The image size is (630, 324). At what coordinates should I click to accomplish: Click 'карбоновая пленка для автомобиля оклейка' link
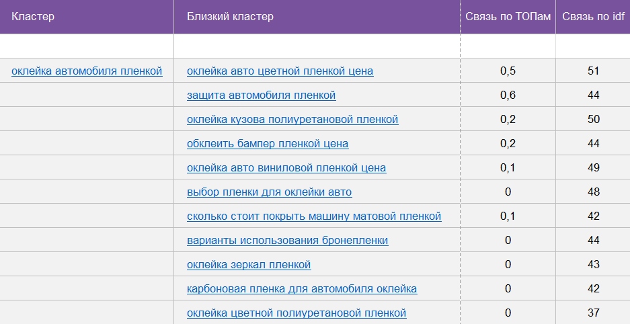click(x=302, y=288)
